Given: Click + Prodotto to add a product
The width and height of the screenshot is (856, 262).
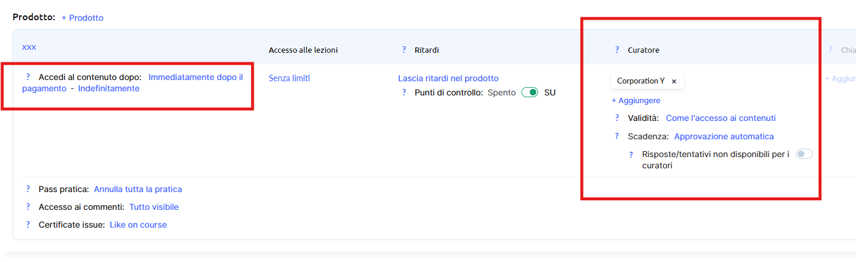Looking at the screenshot, I should click(82, 18).
